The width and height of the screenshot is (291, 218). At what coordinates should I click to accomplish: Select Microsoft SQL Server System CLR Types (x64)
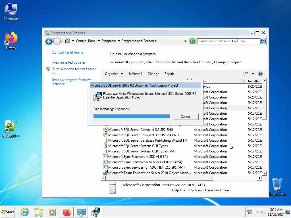142,151
